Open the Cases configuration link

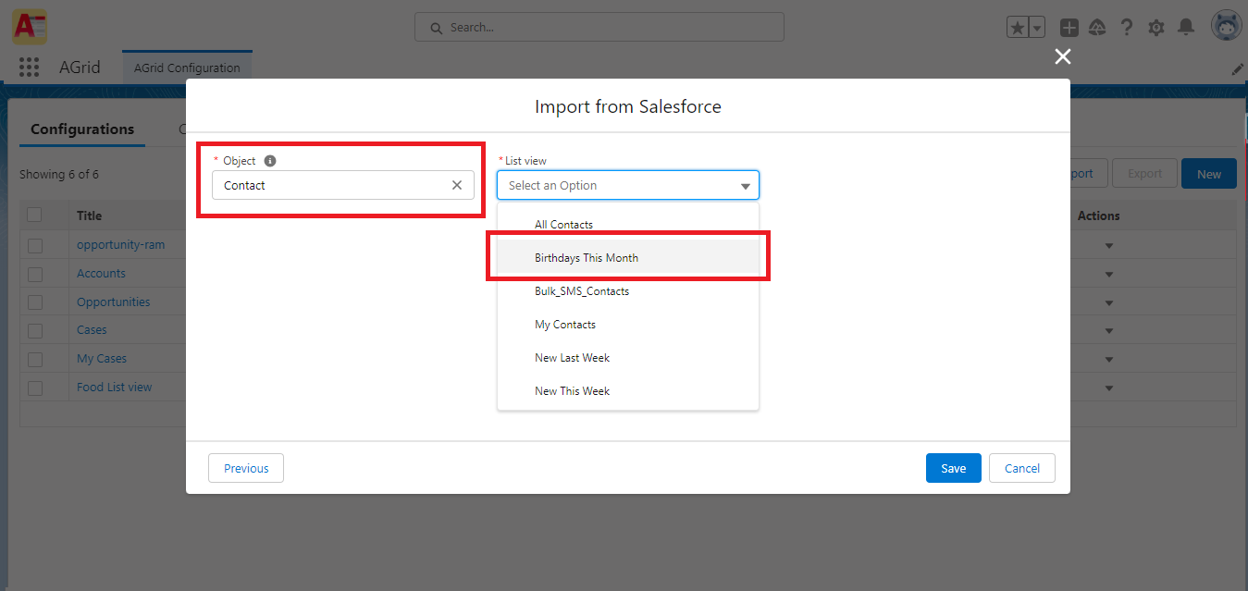click(x=92, y=330)
